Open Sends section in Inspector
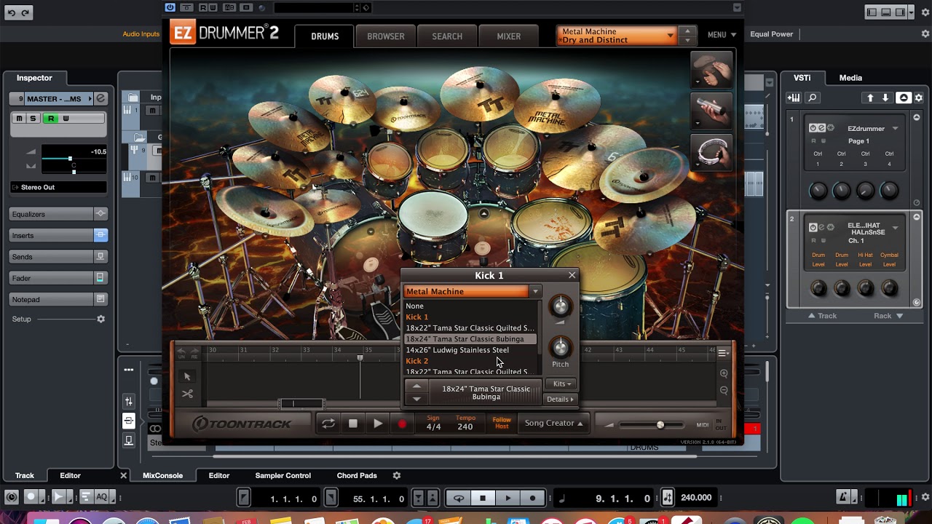 click(52, 256)
